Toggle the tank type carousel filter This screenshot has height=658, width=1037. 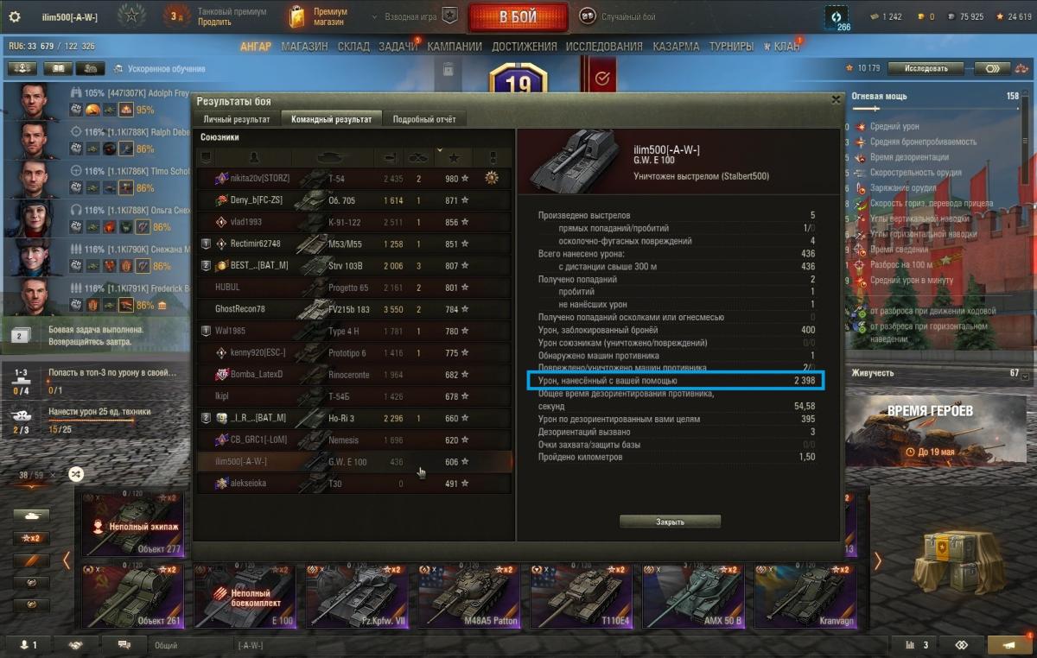(x=31, y=516)
